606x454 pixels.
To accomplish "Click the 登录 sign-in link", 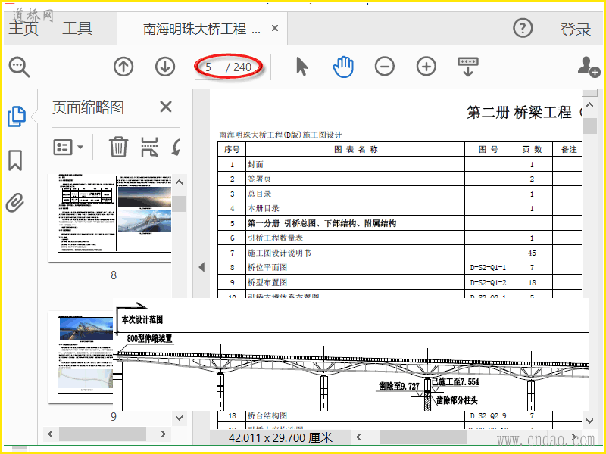I will click(x=576, y=30).
